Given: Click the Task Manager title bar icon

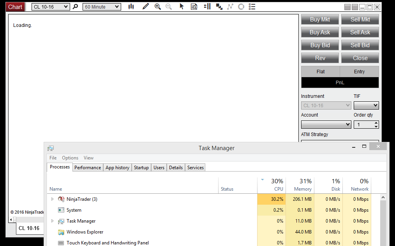Looking at the screenshot, I should pos(51,148).
